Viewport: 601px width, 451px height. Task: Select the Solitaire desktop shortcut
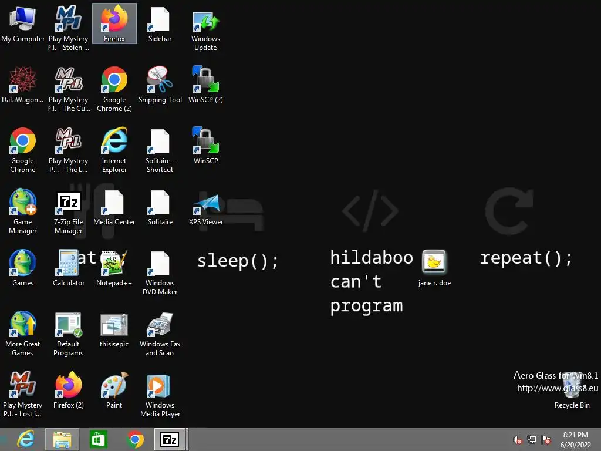[160, 207]
